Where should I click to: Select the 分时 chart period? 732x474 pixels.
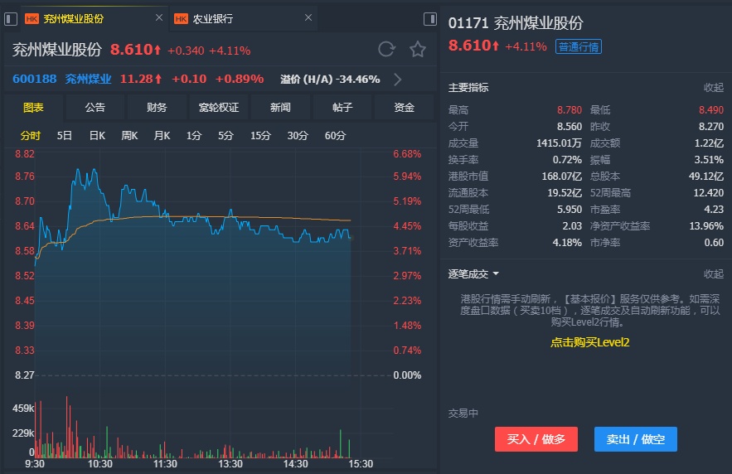(31, 136)
